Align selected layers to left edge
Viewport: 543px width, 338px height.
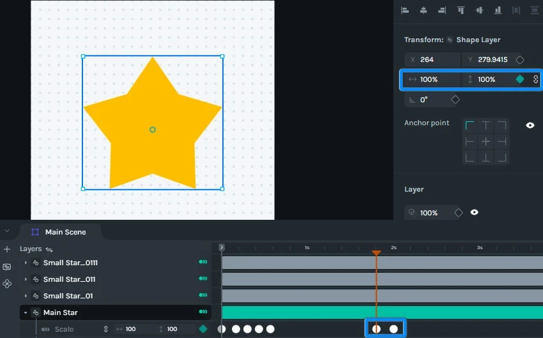pos(405,10)
